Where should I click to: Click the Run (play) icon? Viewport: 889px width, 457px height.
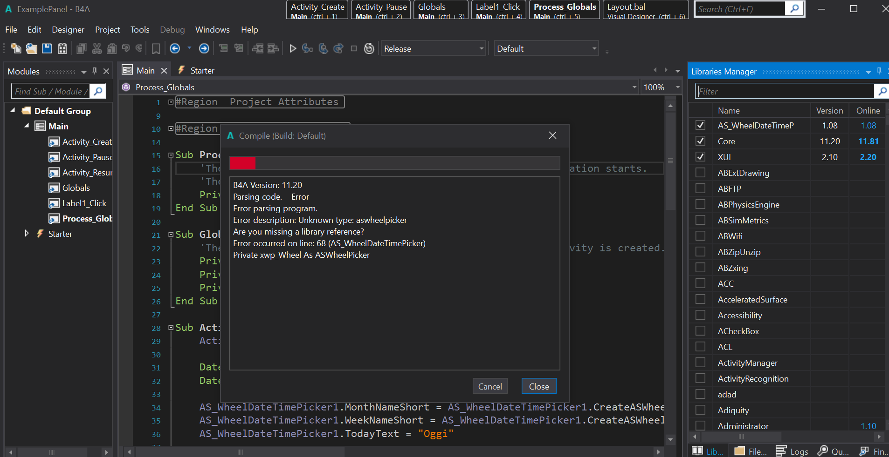(293, 48)
